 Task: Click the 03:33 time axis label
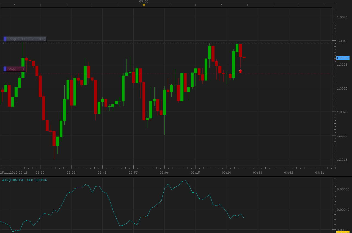point(257,173)
